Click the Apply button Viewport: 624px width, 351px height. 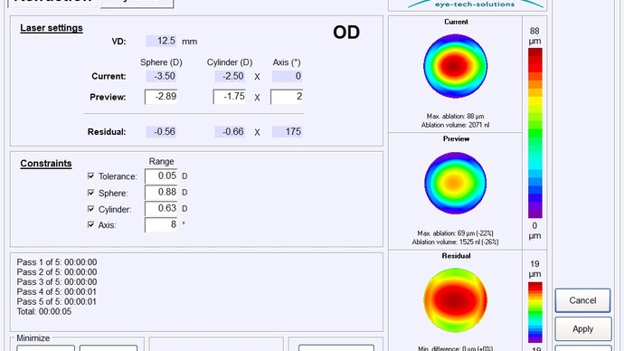point(582,329)
